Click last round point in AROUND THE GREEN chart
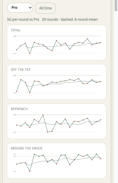The height and width of the screenshot is (183, 118). point(101,159)
